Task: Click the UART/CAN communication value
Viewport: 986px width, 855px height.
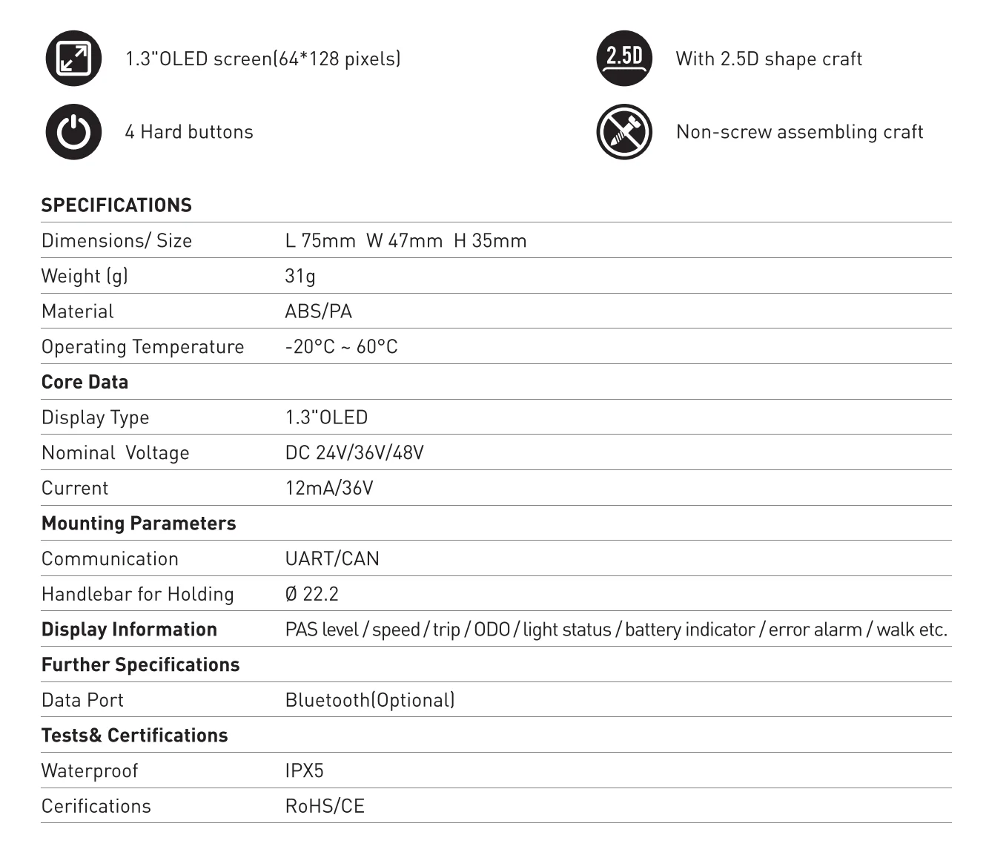Action: click(x=332, y=558)
